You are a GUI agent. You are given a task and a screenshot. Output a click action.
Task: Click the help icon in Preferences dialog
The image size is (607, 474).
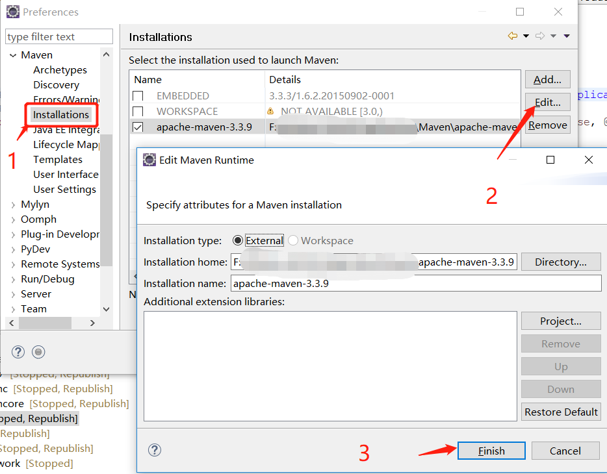18,352
